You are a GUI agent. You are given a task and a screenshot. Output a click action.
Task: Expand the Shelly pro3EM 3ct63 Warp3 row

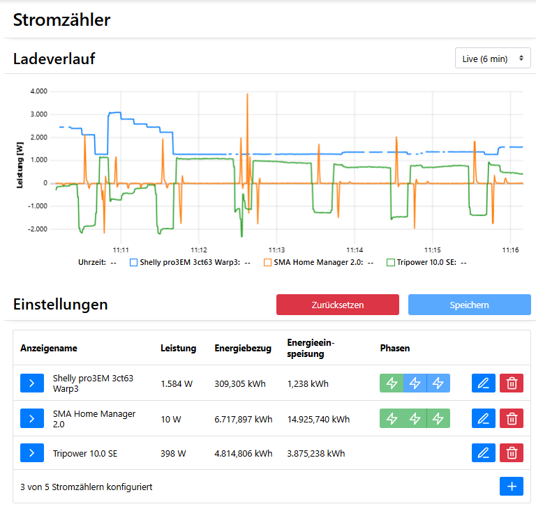click(32, 383)
